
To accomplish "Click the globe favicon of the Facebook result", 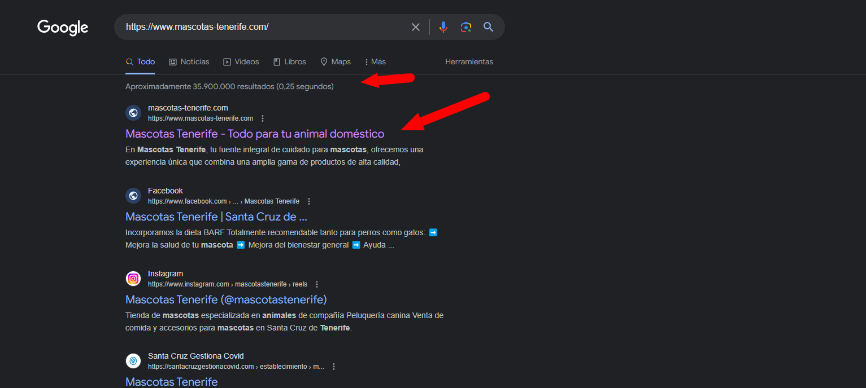I will click(x=133, y=196).
